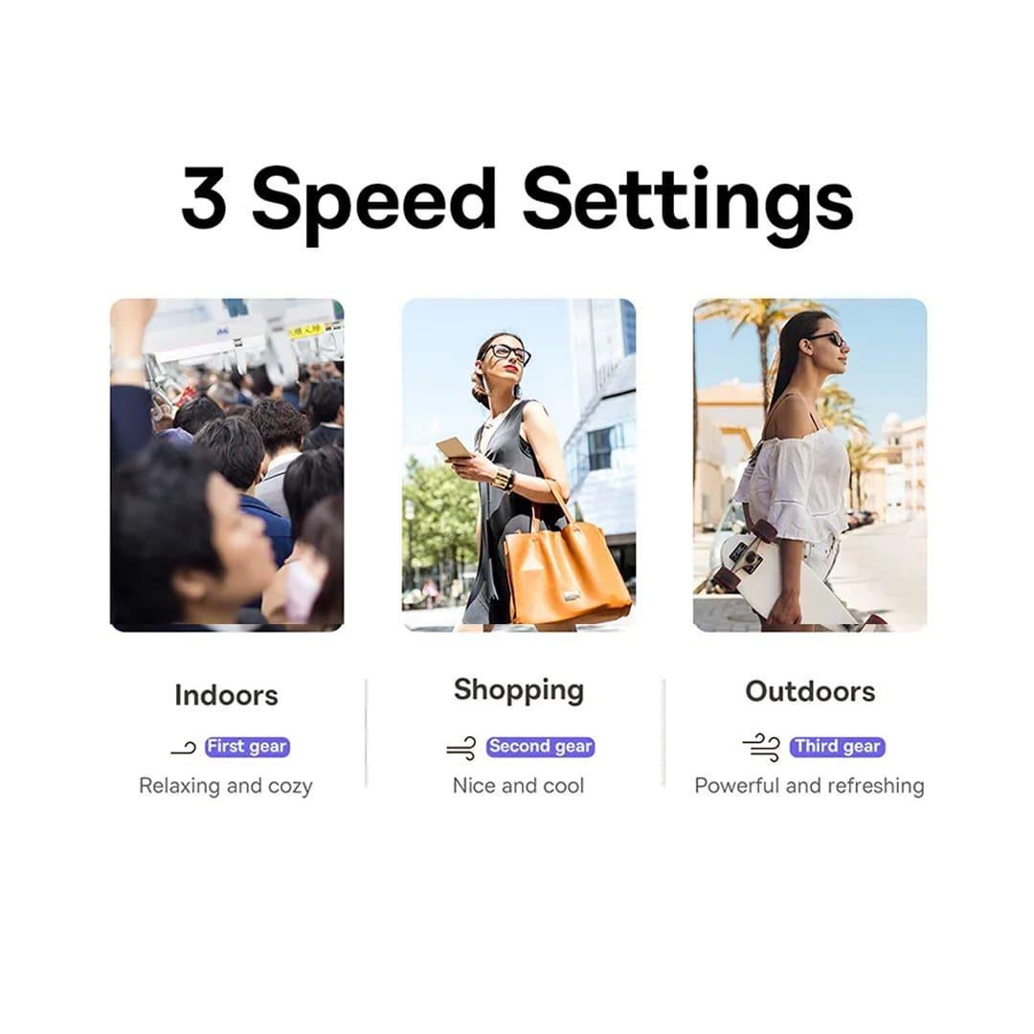Open the crowded subway train photo

click(x=227, y=465)
